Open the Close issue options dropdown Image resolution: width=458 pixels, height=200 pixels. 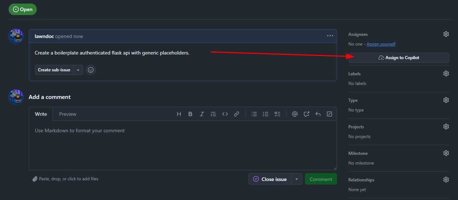click(x=297, y=179)
